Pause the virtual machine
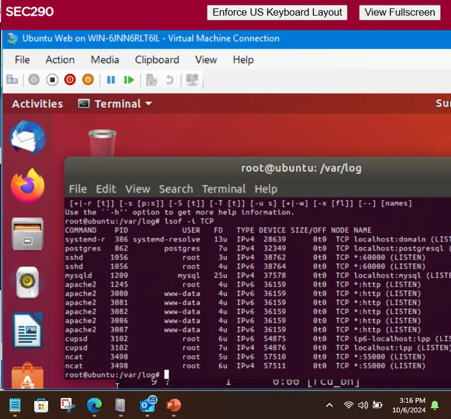 [x=111, y=80]
